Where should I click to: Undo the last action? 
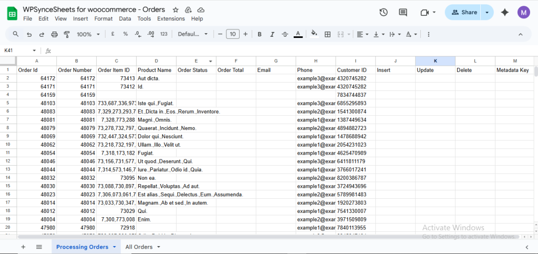tap(29, 34)
